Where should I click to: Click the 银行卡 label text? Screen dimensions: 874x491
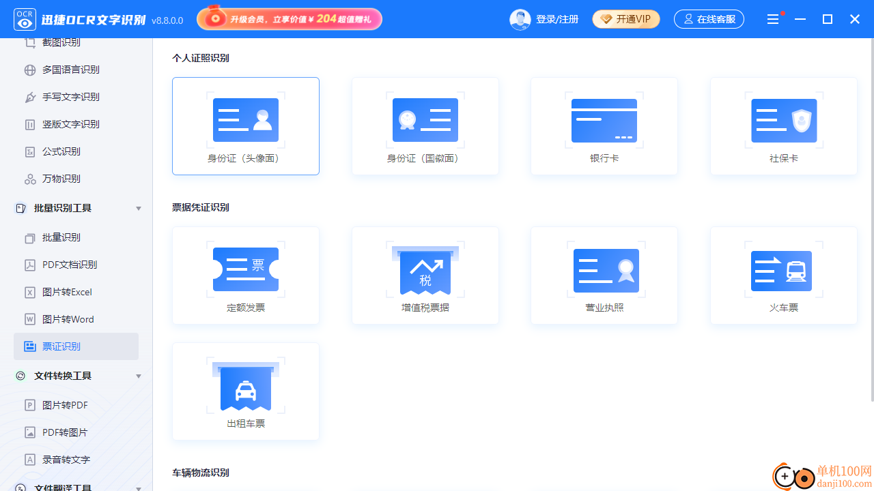(x=604, y=158)
